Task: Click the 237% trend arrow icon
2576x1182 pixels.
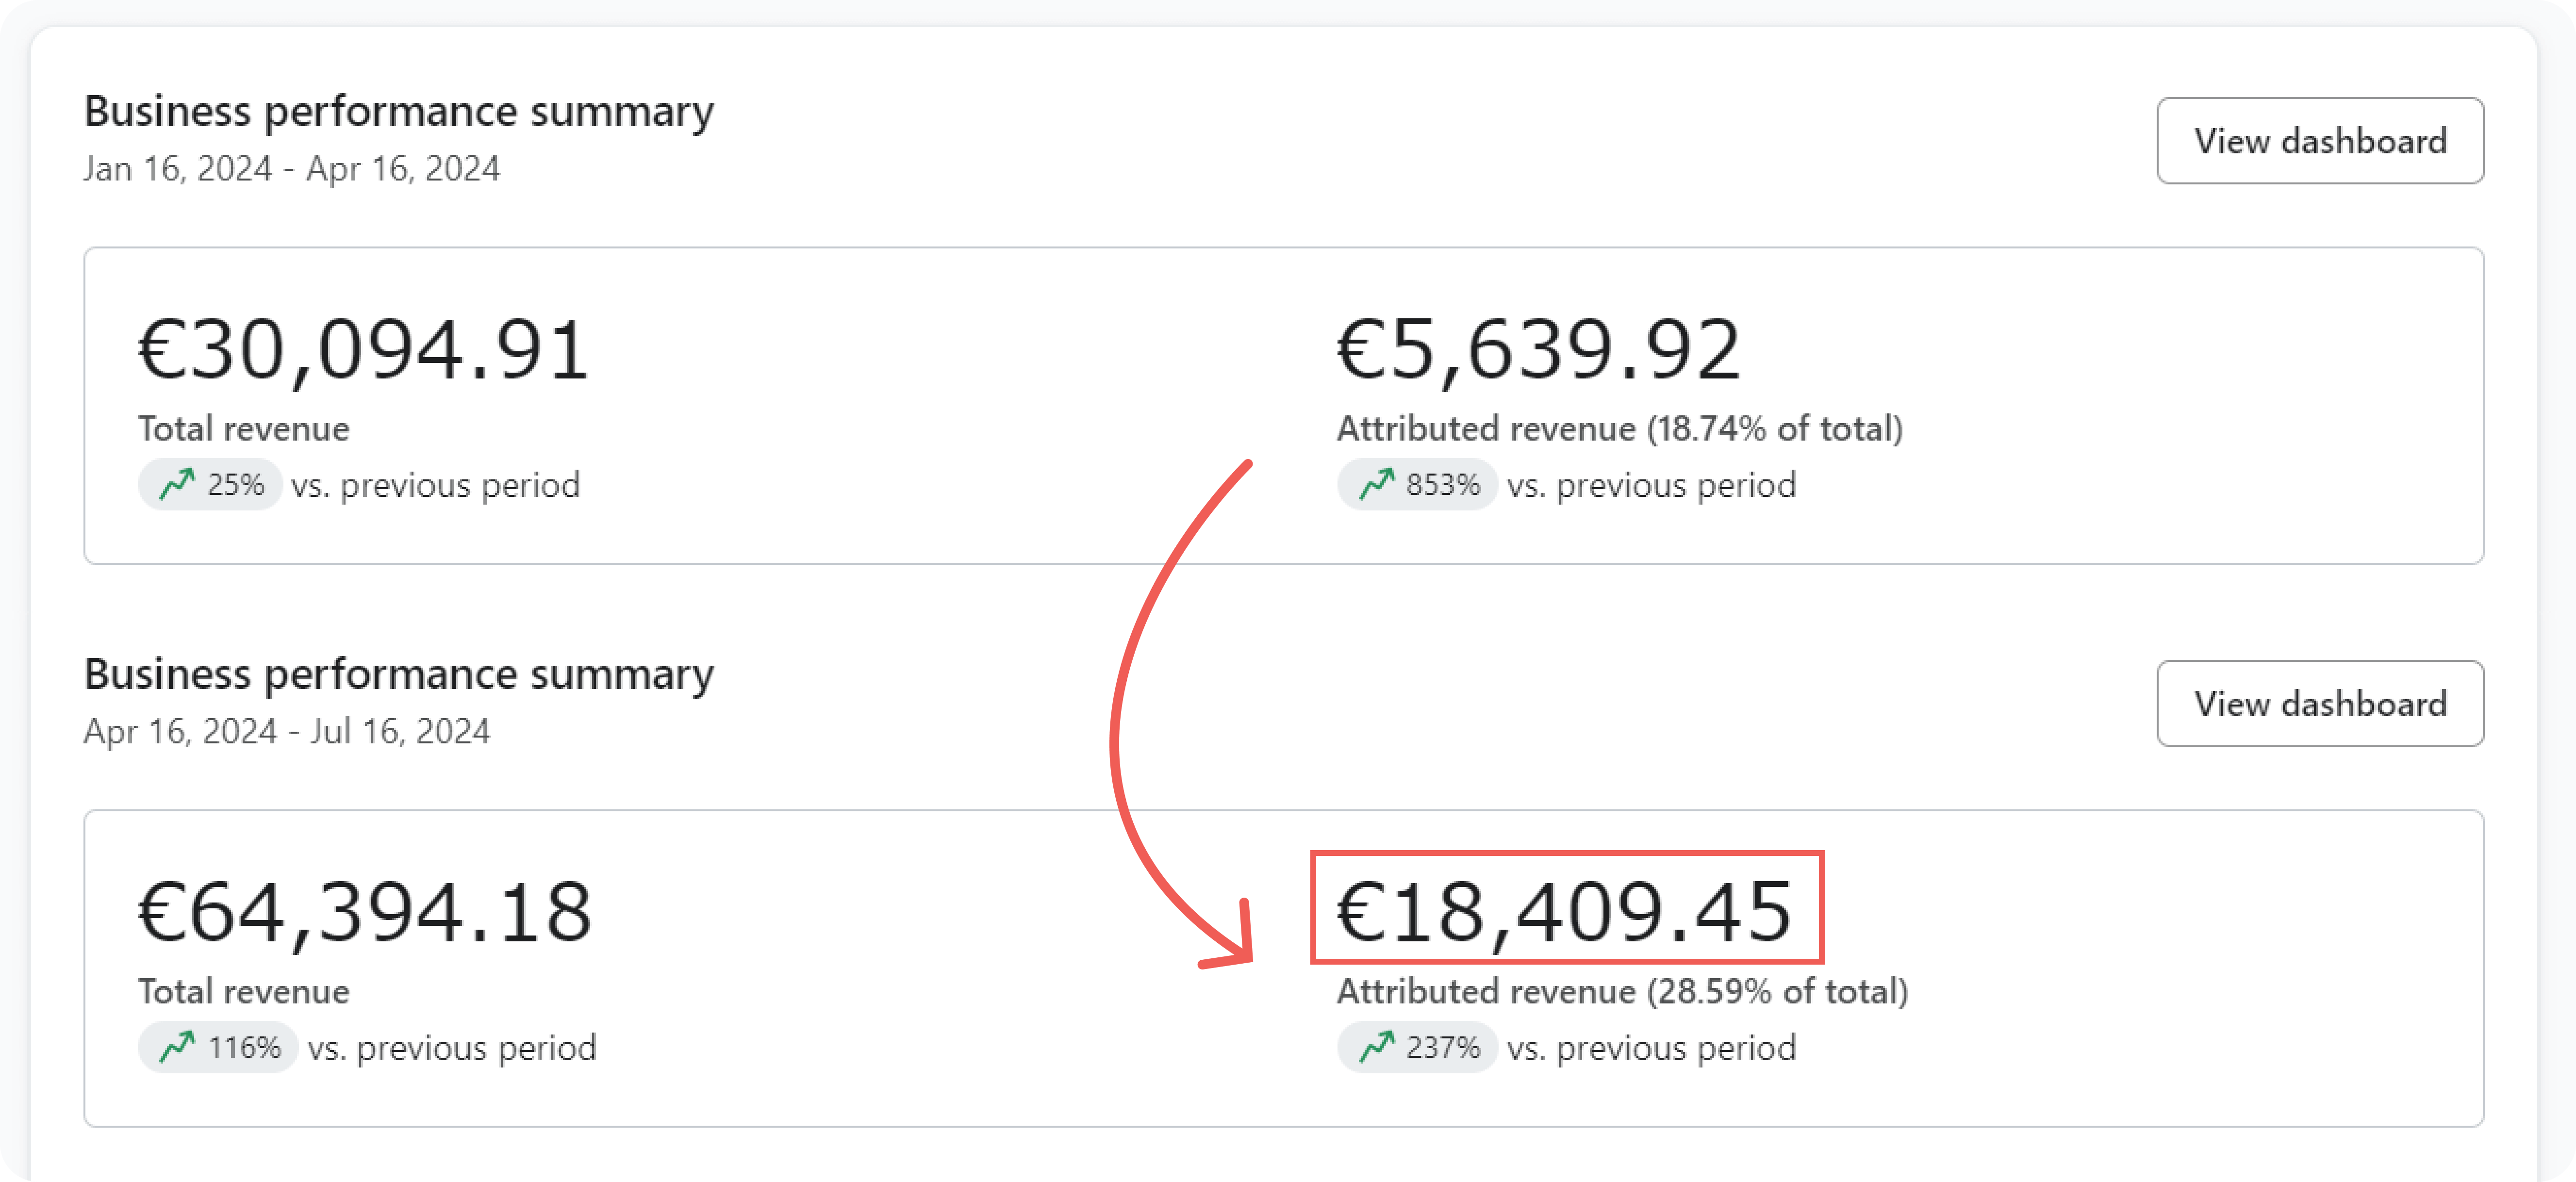Action: click(x=1376, y=1048)
